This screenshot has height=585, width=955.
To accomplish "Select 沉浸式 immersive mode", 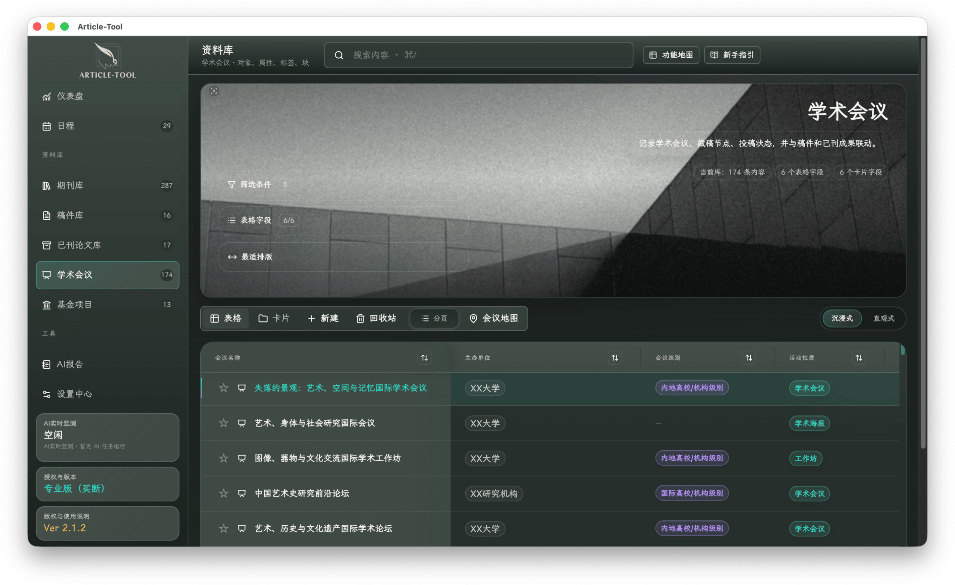I will click(842, 318).
